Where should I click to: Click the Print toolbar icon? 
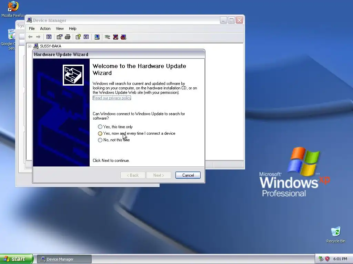tap(68, 37)
